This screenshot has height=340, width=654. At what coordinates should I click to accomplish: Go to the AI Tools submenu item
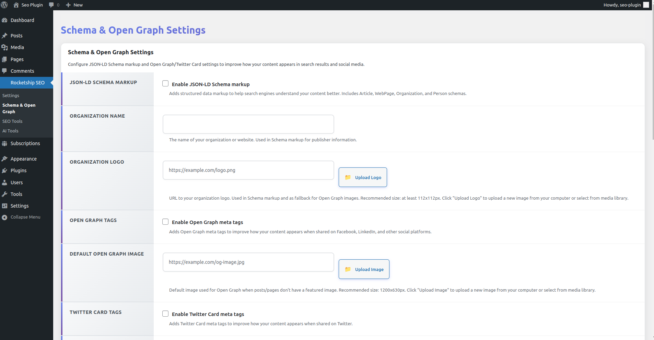tap(10, 131)
